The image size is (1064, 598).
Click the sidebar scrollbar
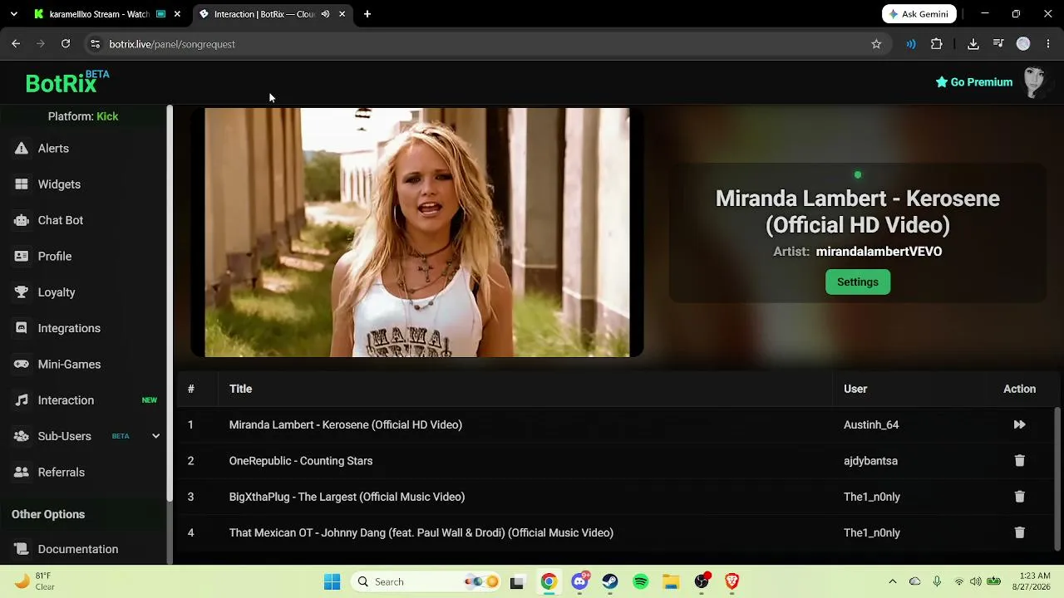pyautogui.click(x=170, y=303)
